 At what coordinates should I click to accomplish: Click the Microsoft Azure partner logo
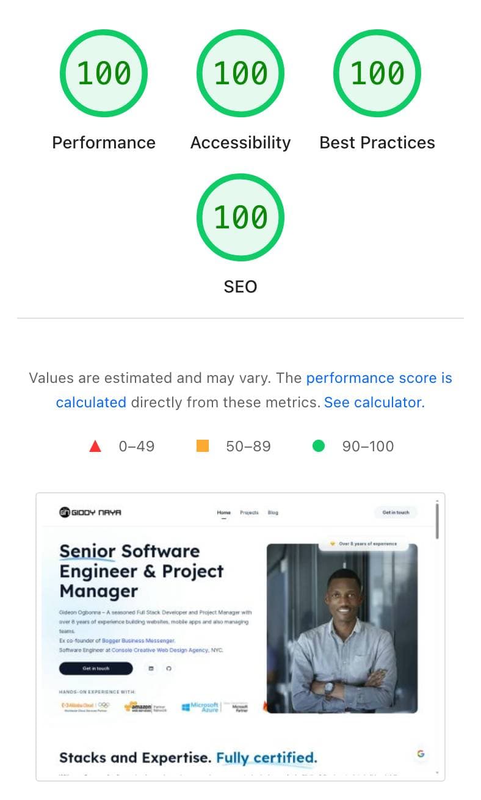201,707
